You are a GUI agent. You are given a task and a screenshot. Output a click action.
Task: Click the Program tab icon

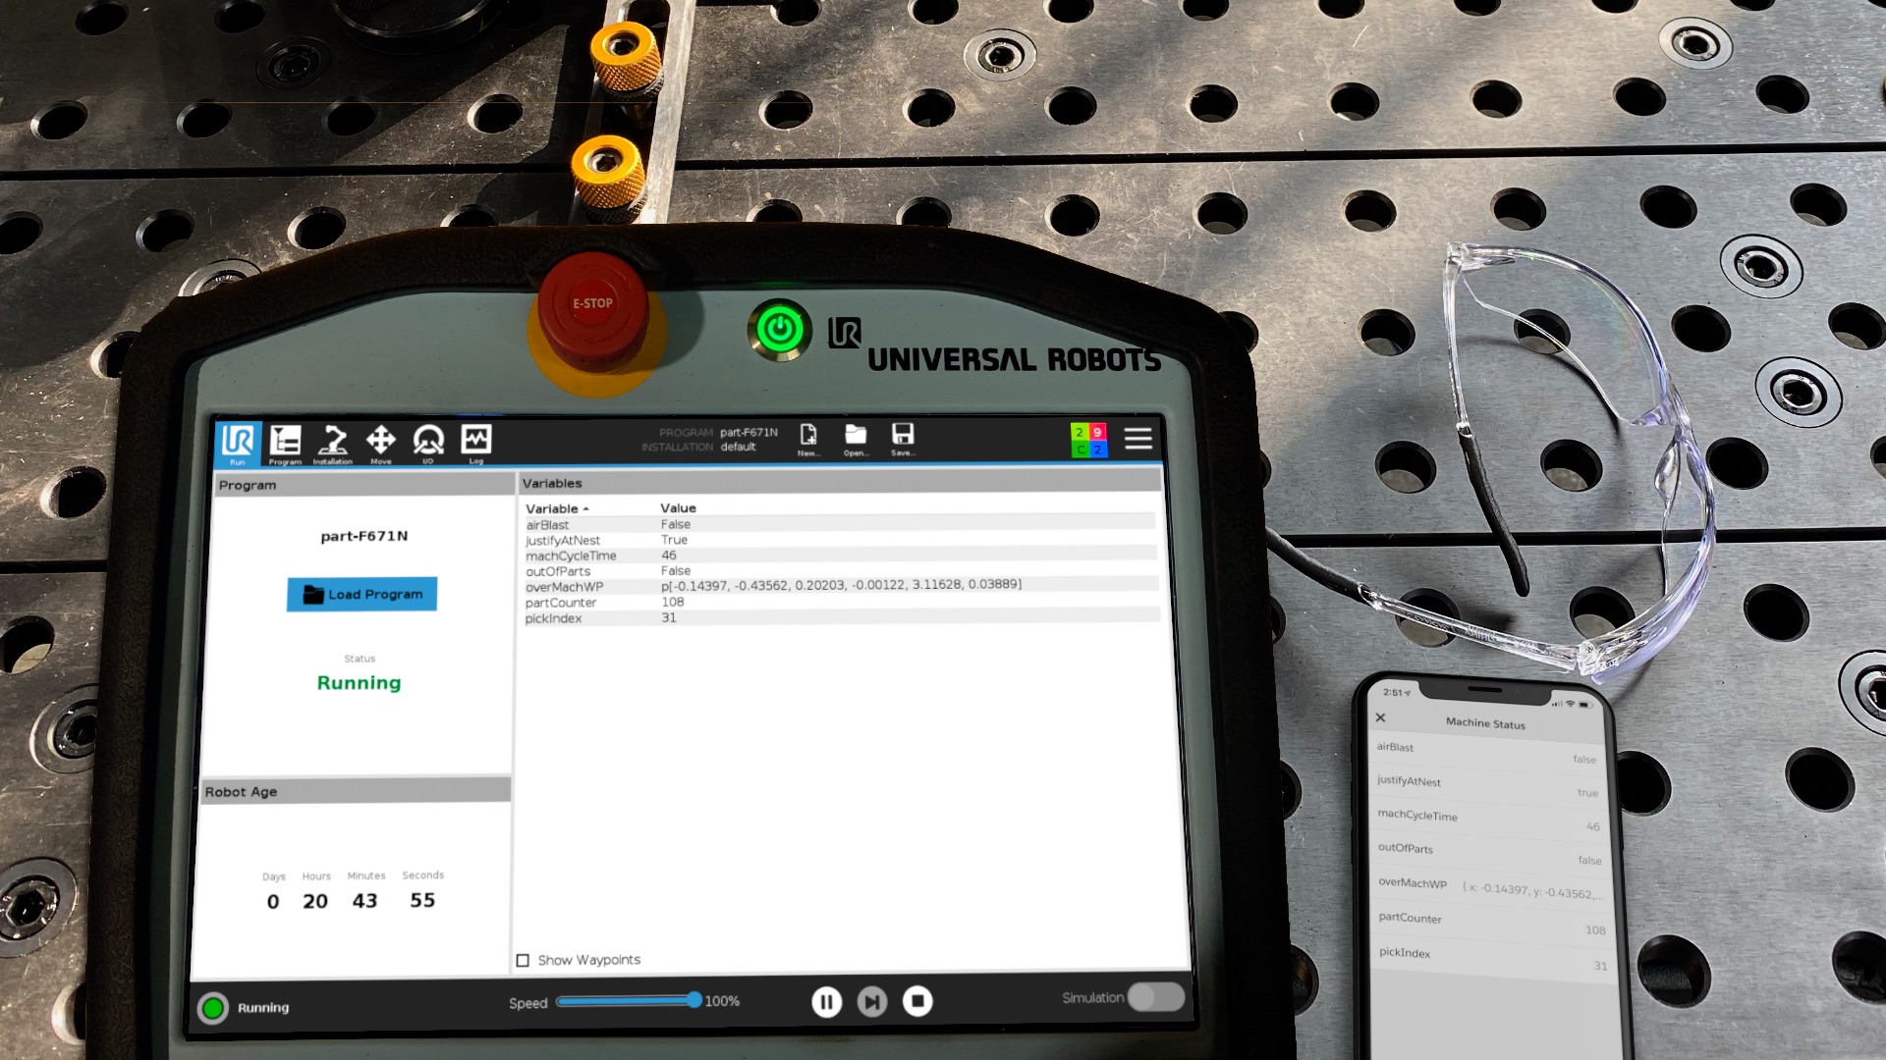285,440
